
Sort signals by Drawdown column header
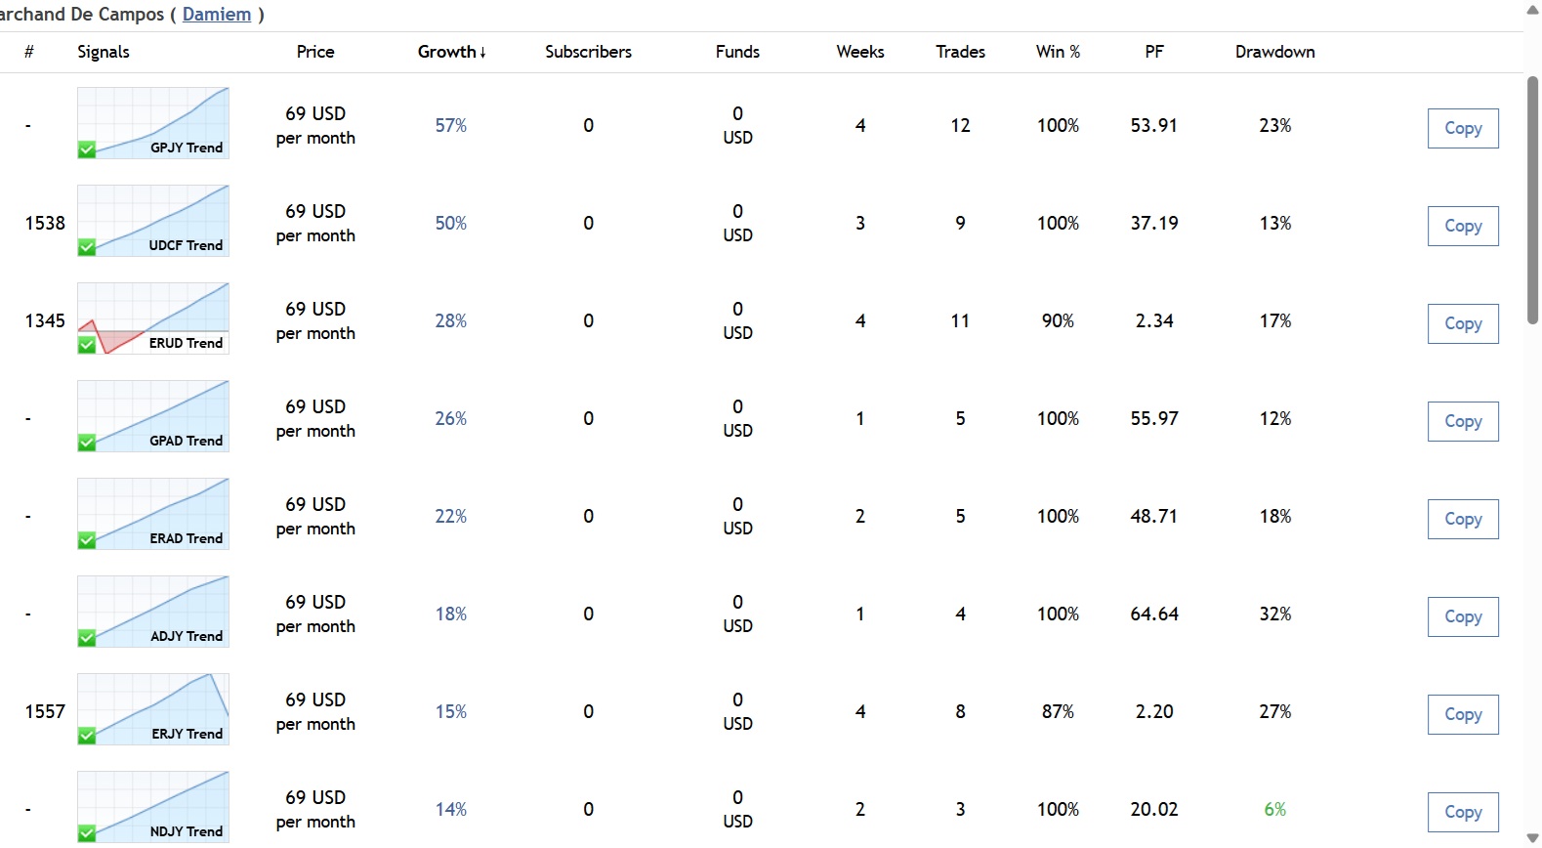[1274, 52]
